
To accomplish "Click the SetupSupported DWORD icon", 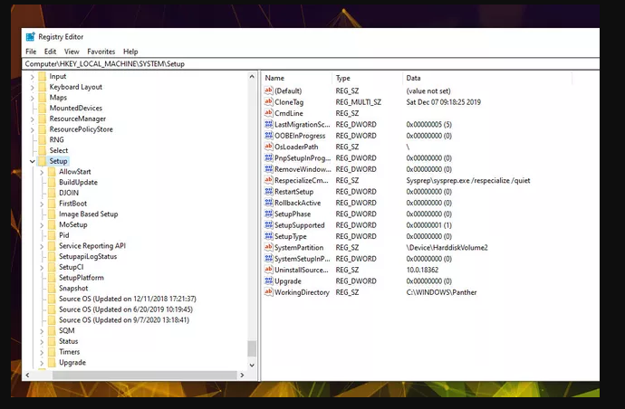I will point(269,225).
